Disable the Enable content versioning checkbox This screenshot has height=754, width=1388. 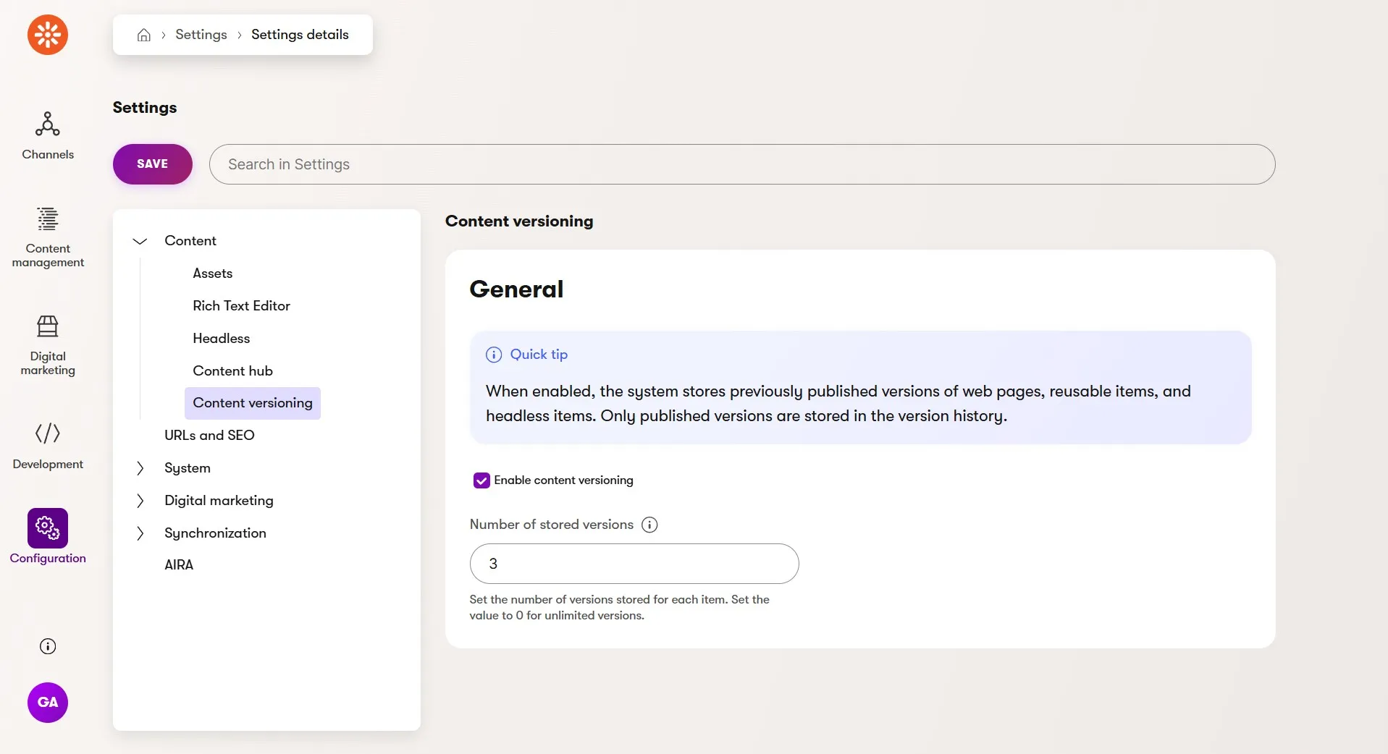pos(481,480)
